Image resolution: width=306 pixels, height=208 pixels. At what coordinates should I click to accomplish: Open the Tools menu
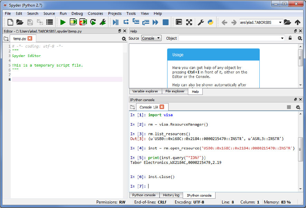pos(131,13)
